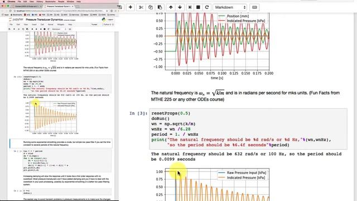Interrupt kernel with small toolbar stop icon
The height and width of the screenshot is (201, 357).
(x=45, y=29)
